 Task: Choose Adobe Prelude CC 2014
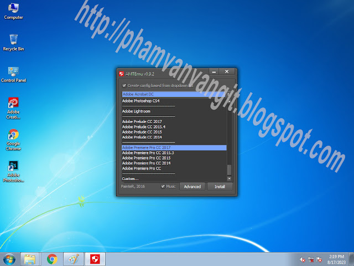point(174,137)
